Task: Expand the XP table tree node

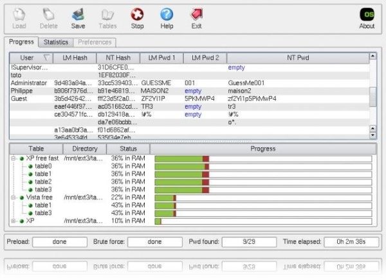Action: click(x=14, y=221)
